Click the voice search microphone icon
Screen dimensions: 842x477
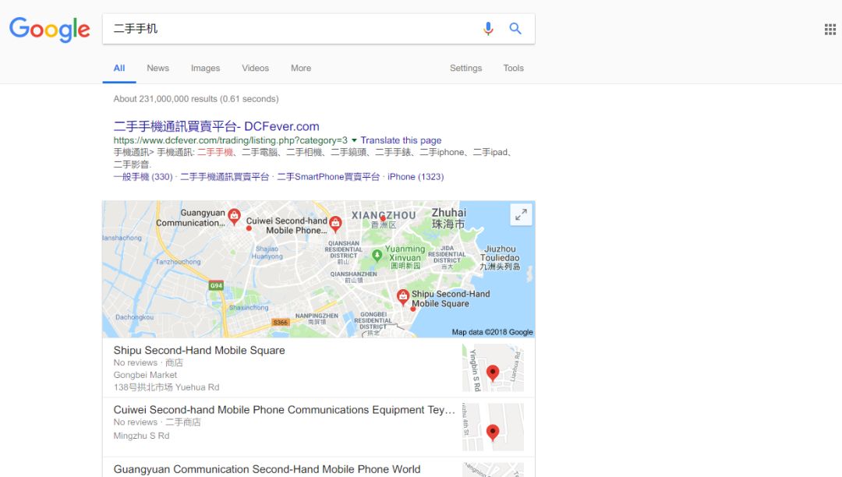coord(487,28)
